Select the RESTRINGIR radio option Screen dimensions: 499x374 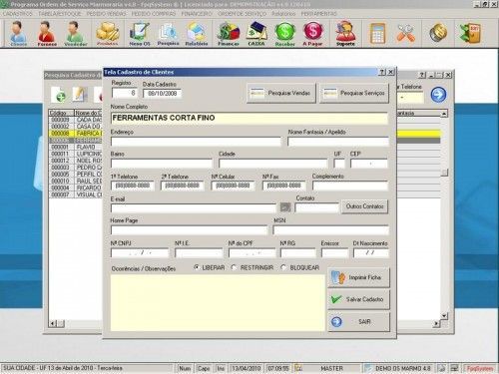pyautogui.click(x=234, y=267)
